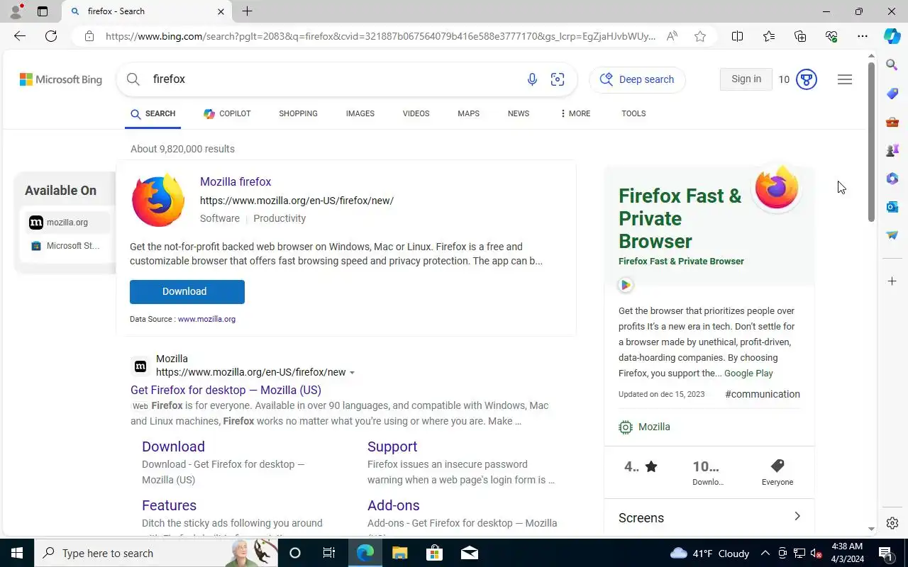Go back using the back arrow
The height and width of the screenshot is (567, 908).
tap(20, 36)
